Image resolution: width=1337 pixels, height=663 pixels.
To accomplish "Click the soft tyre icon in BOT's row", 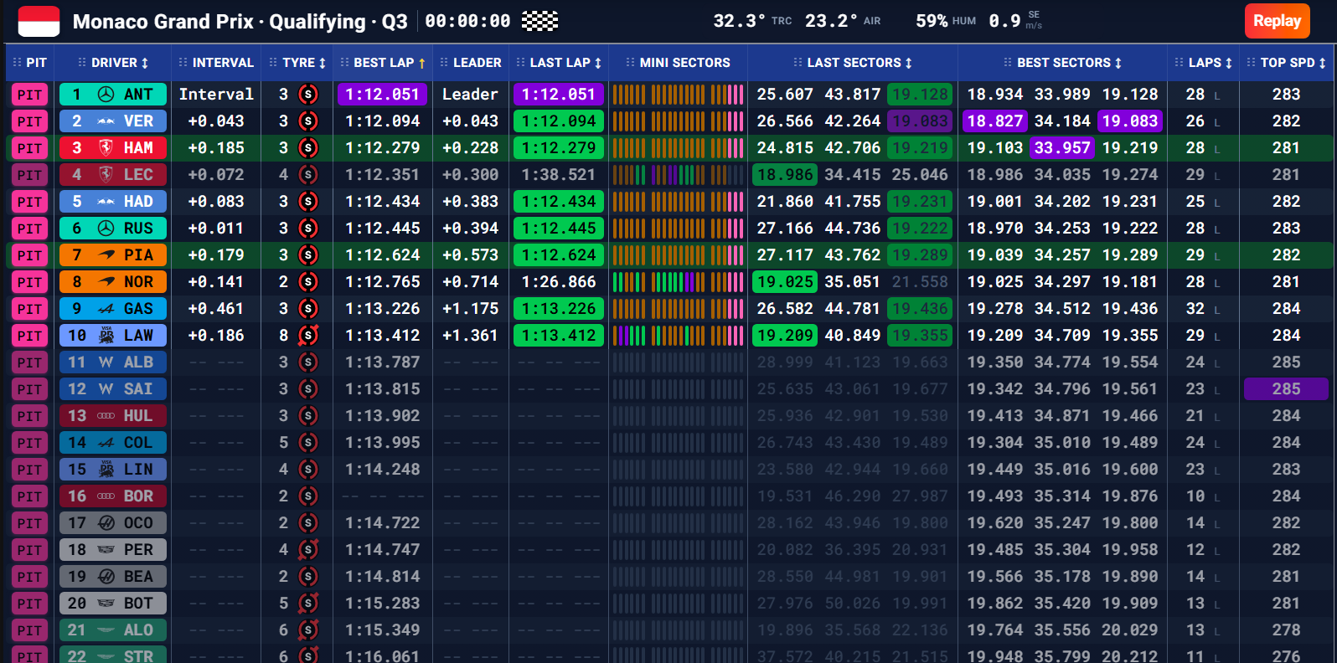I will click(308, 604).
